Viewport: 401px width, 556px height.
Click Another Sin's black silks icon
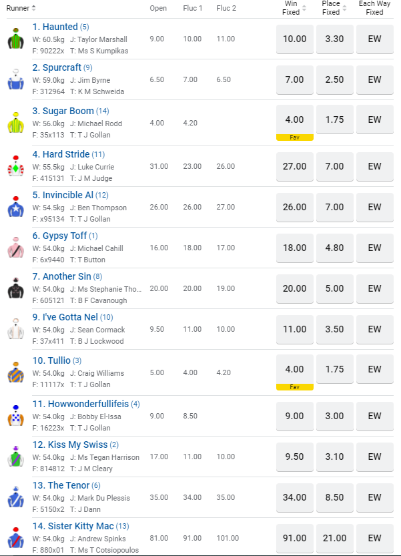pos(15,288)
